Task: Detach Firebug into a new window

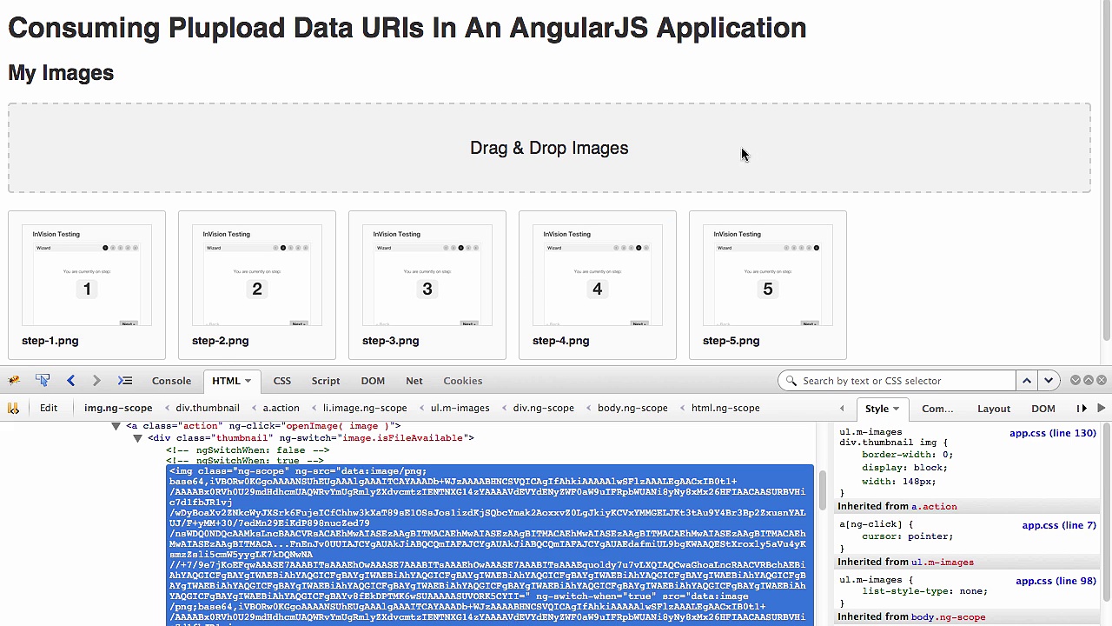Action: 1089,381
